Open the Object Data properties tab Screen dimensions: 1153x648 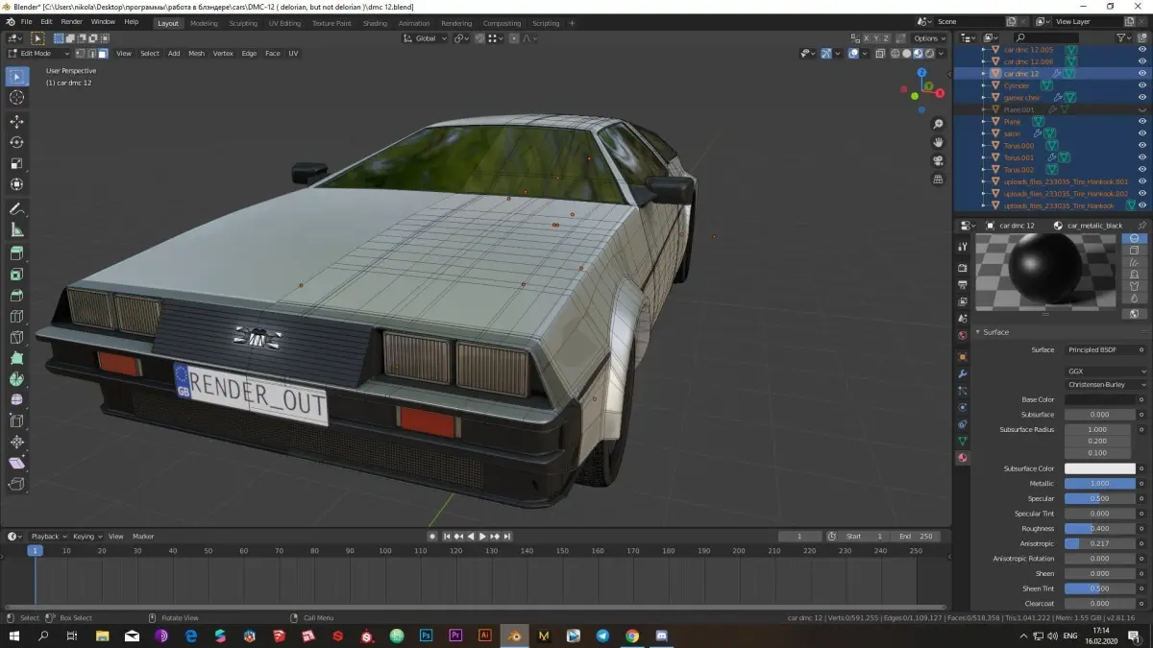coord(962,441)
